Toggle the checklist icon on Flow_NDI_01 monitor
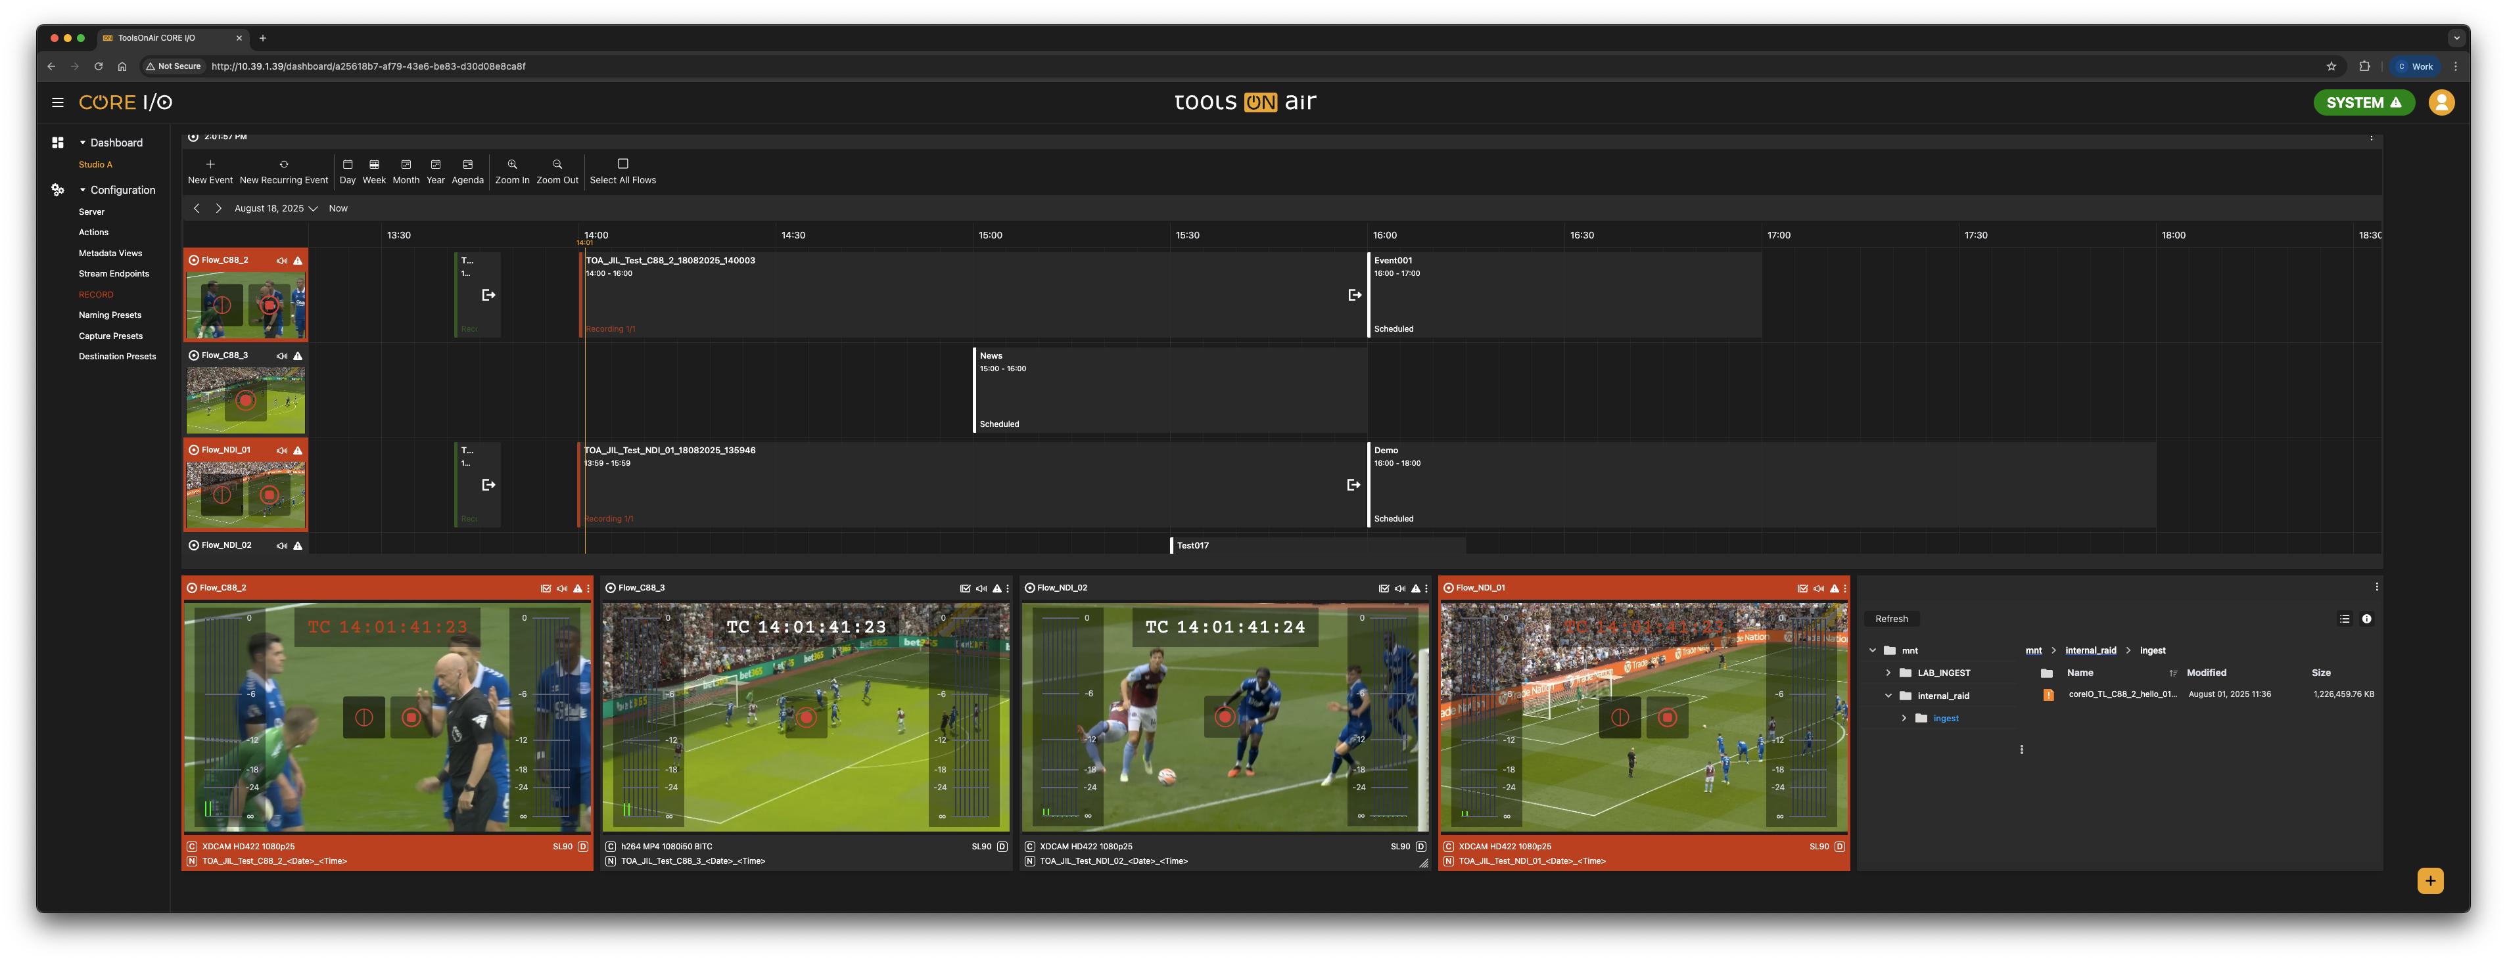Image resolution: width=2507 pixels, height=961 pixels. pyautogui.click(x=1802, y=589)
